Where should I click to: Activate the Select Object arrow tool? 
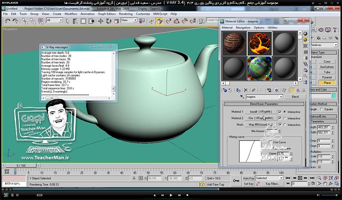coord(68,21)
